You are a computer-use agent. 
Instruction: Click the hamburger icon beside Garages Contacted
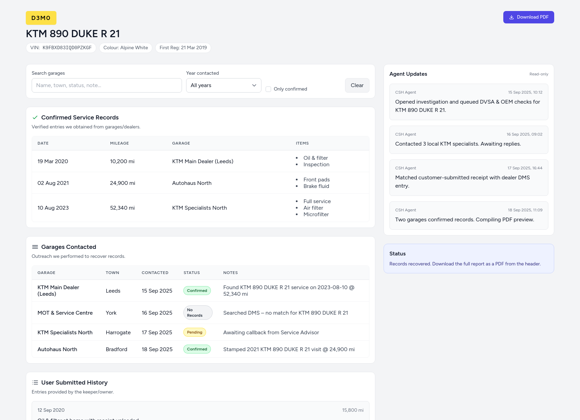click(x=35, y=247)
